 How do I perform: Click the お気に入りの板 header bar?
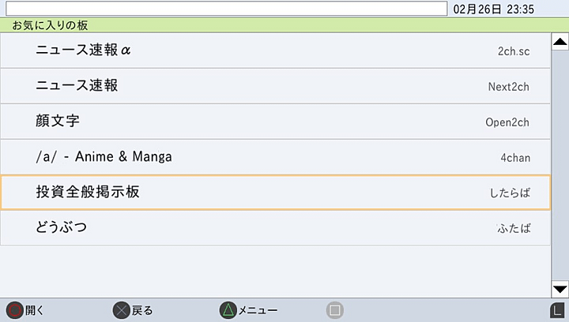click(284, 25)
